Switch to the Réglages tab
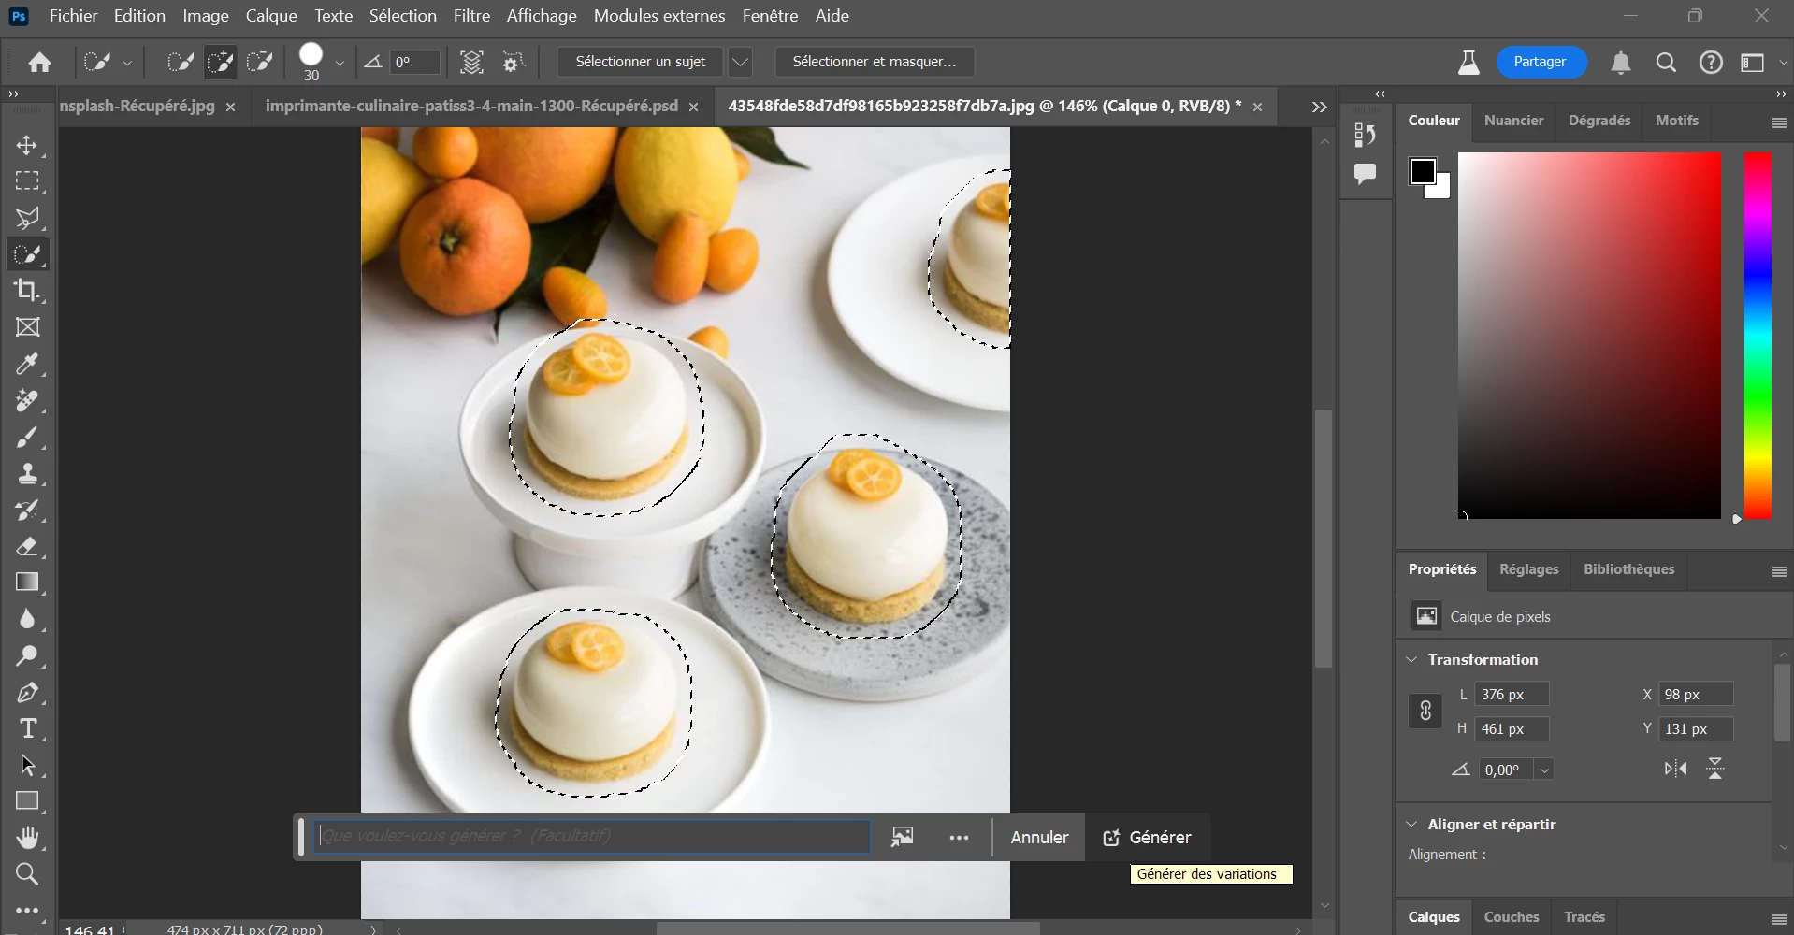 coord(1528,569)
